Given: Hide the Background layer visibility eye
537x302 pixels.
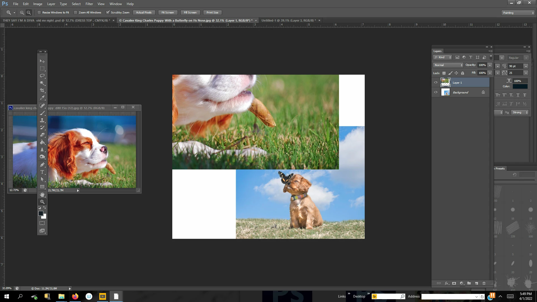Looking at the screenshot, I should (x=435, y=92).
